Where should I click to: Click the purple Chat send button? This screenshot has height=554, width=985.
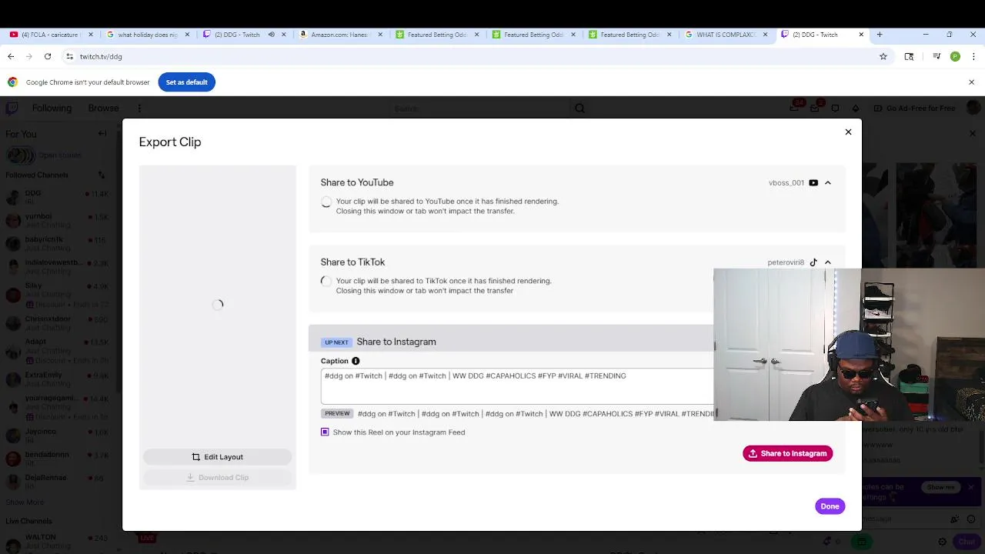pyautogui.click(x=965, y=542)
